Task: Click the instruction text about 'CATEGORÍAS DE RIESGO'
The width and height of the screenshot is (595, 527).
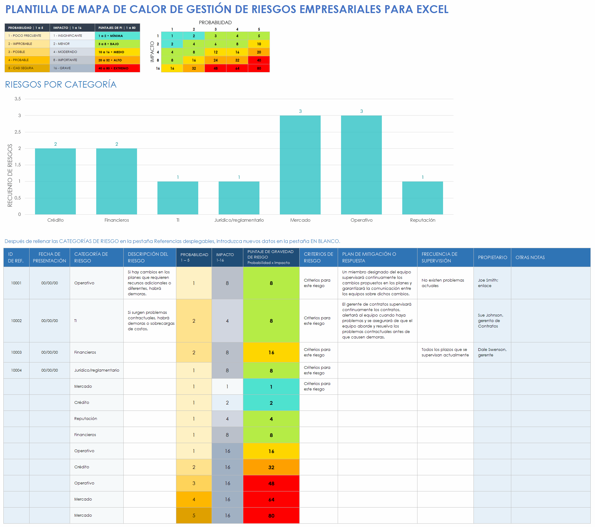Action: [172, 241]
